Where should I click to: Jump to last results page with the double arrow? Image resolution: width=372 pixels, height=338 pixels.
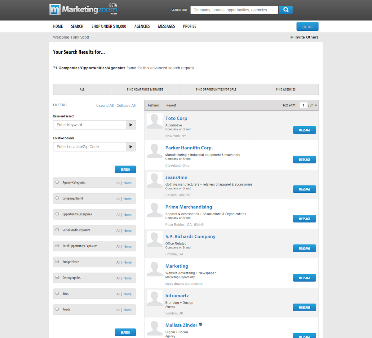pyautogui.click(x=316, y=105)
